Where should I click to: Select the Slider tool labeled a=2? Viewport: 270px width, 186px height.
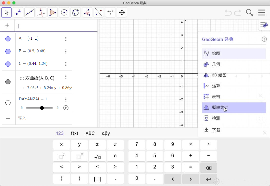(x=110, y=12)
